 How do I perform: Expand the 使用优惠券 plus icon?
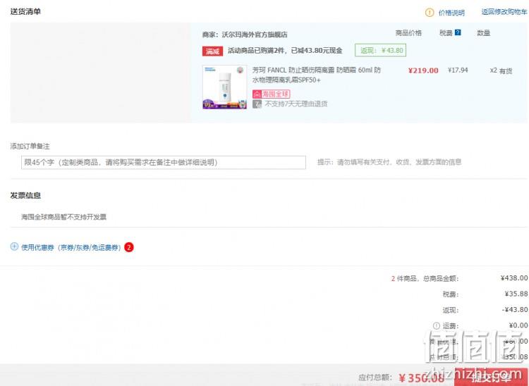pos(14,247)
